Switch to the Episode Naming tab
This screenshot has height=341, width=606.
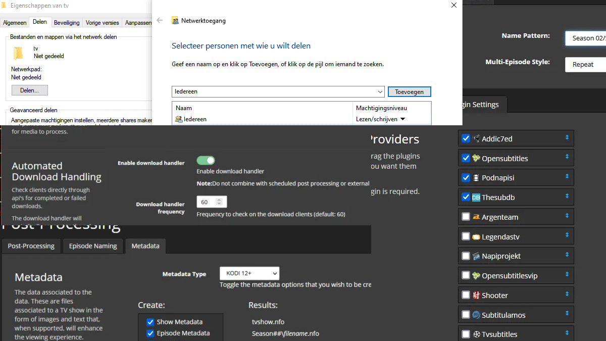[93, 246]
